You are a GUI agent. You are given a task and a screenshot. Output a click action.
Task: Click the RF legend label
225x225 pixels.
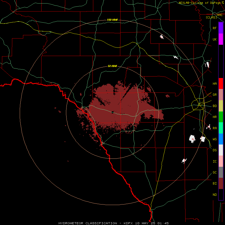pyautogui.click(x=215, y=28)
